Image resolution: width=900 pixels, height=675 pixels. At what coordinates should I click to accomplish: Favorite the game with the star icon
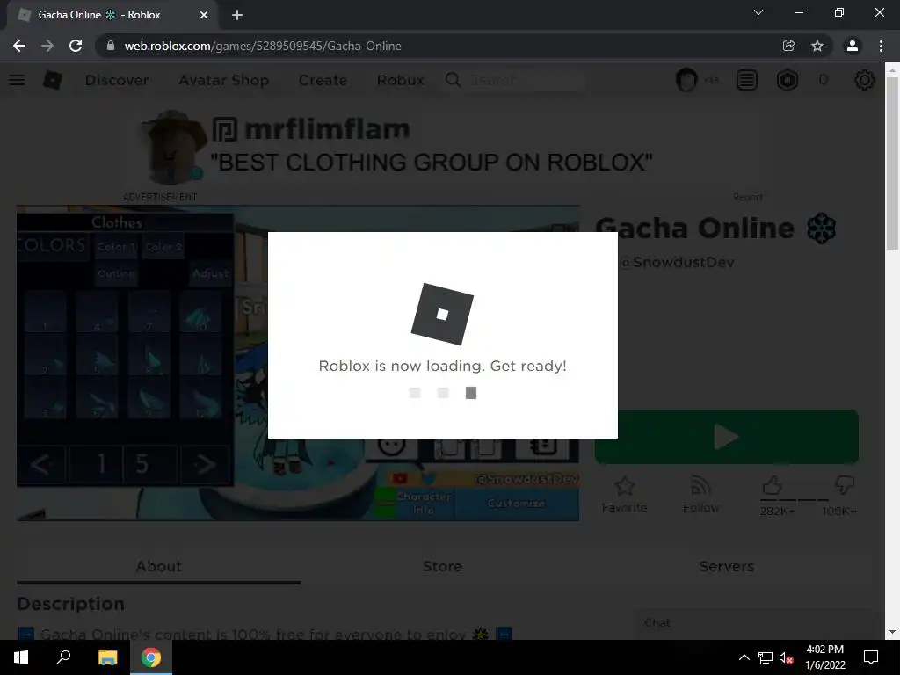coord(625,495)
